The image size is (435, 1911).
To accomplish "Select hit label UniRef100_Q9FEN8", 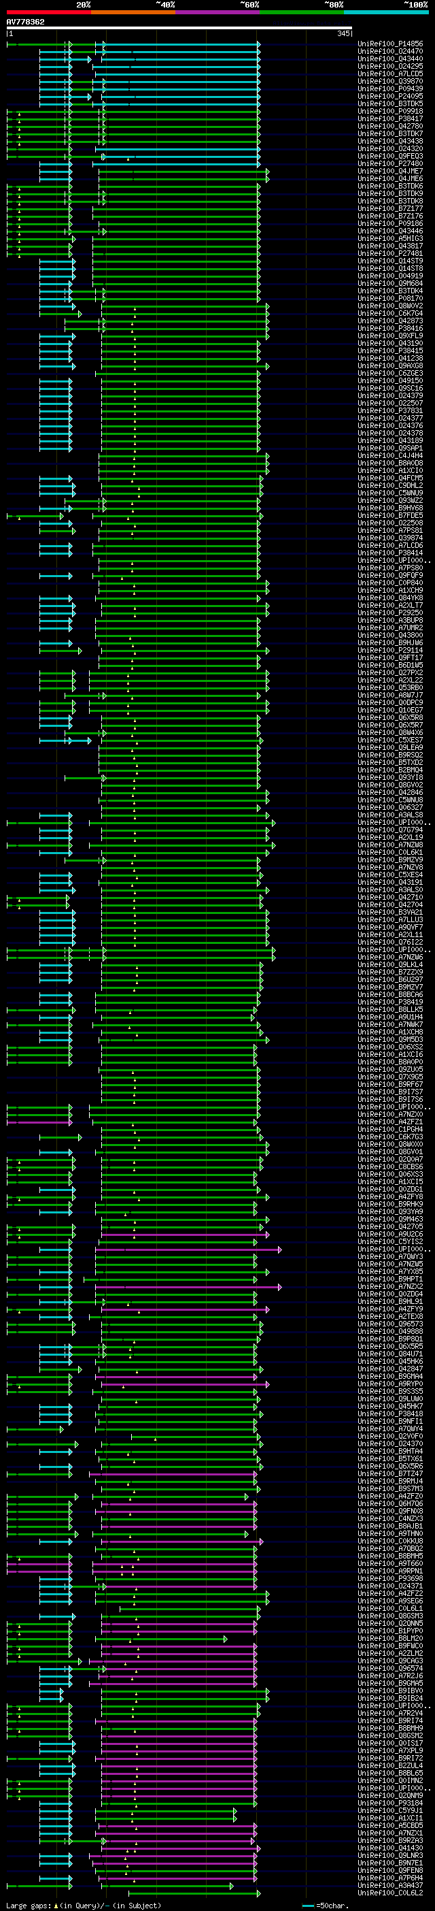I will click(x=391, y=1871).
